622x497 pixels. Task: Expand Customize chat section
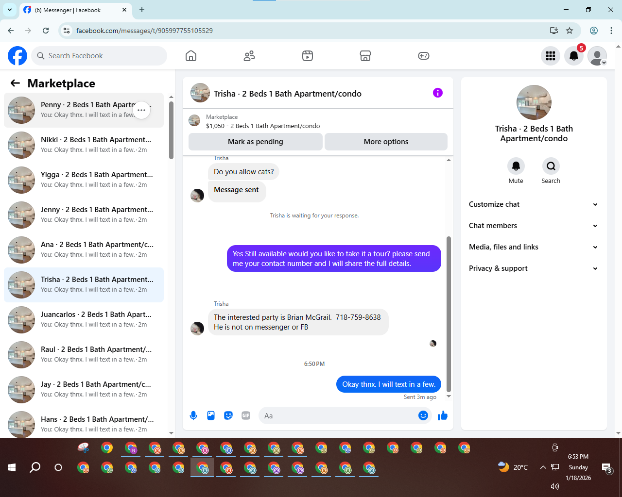pyautogui.click(x=534, y=204)
